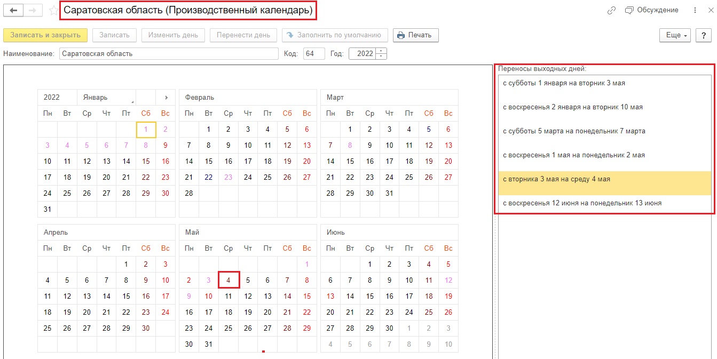Image resolution: width=717 pixels, height=359 pixels.
Task: Select June 12 in the calendar
Action: [448, 280]
